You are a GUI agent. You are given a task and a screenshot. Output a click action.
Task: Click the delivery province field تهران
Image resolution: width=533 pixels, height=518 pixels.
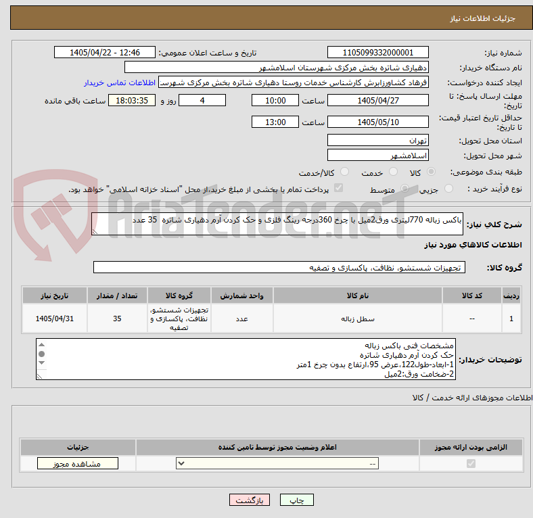pyautogui.click(x=377, y=140)
